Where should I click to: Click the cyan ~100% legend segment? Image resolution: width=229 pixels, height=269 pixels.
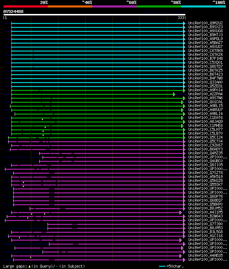coord(204,6)
